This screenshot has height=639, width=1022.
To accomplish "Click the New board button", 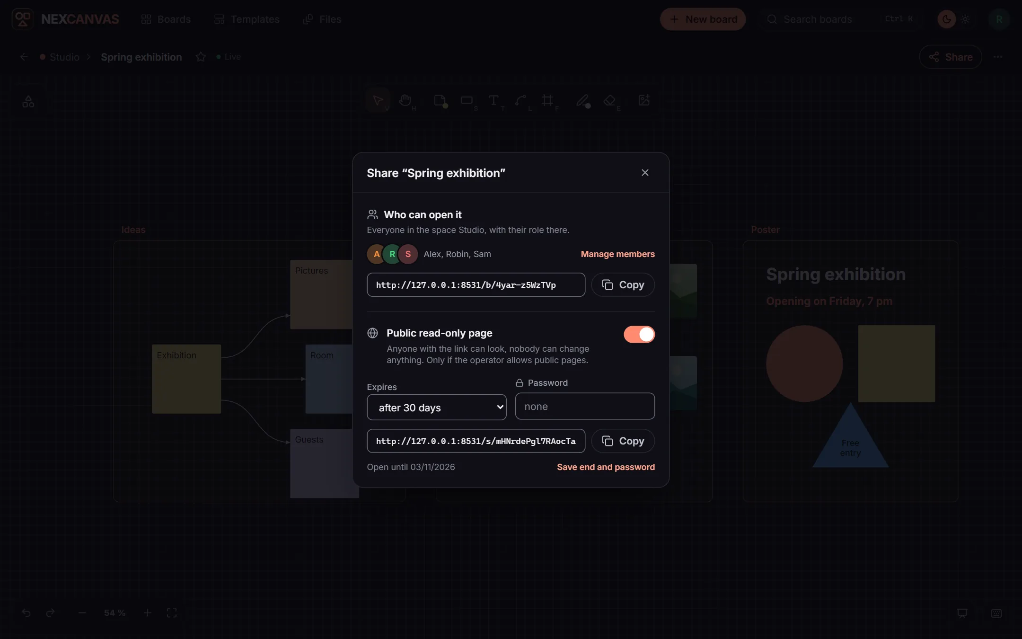I will 703,19.
